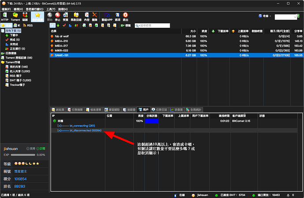Click the red Stop task icon
The height and width of the screenshot is (198, 304).
[58, 17]
